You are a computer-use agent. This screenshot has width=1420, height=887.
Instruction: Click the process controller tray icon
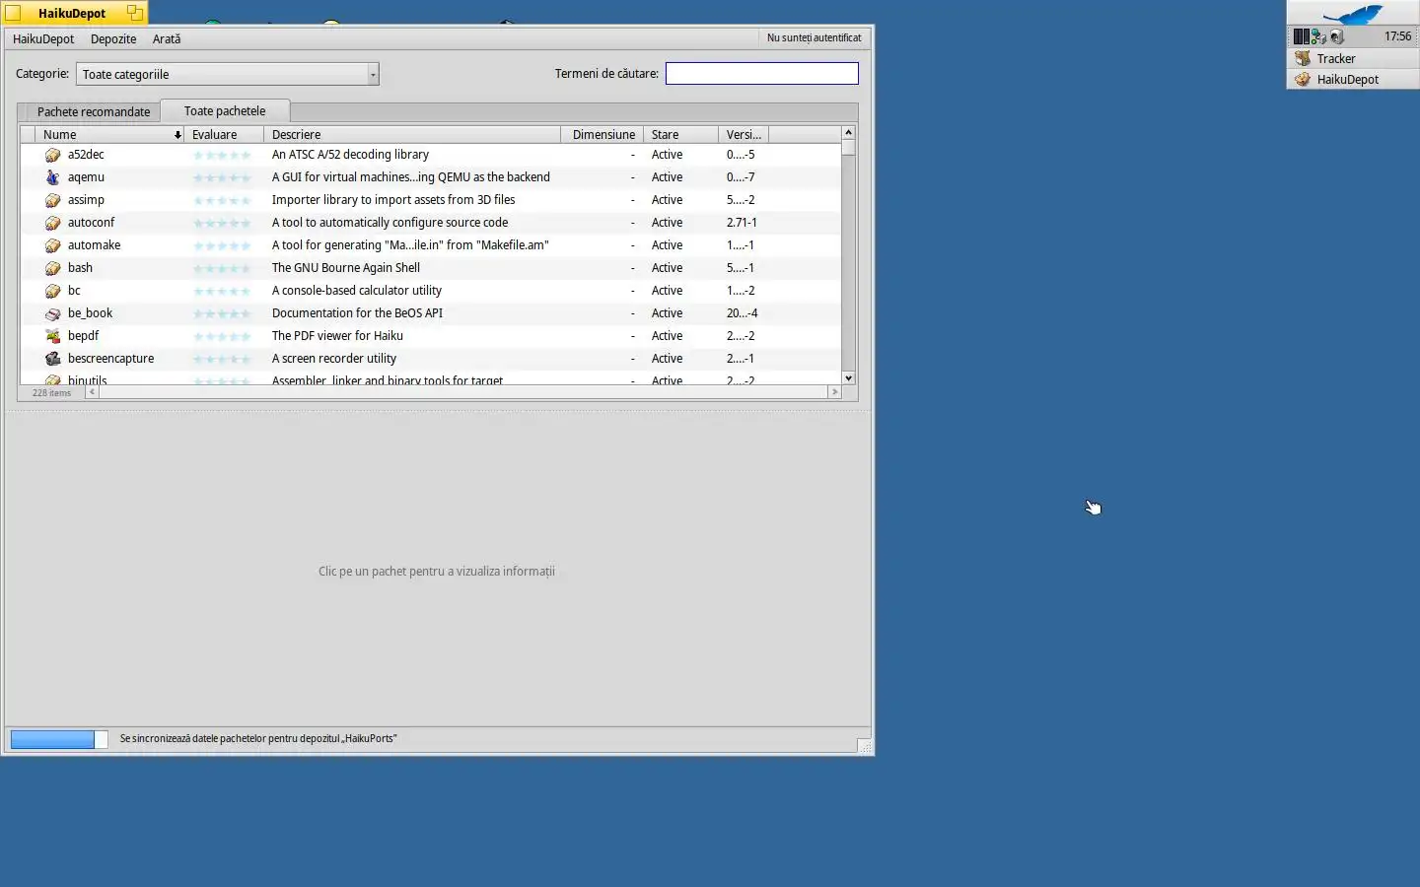1302,36
